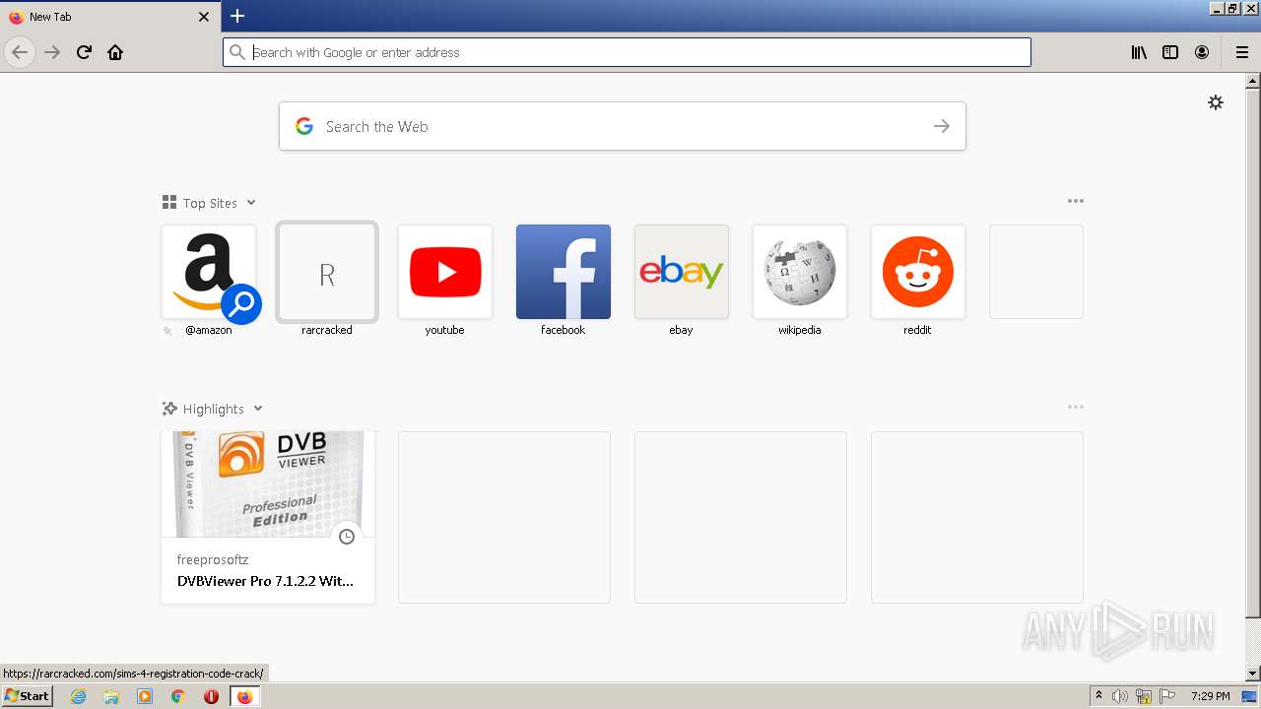Open the YouTube top site tile
The image size is (1261, 709).
point(445,272)
